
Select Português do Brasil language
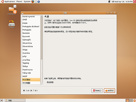coord(31,26)
